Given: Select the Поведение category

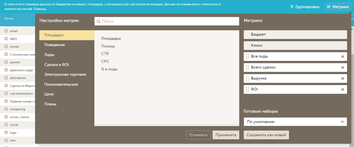Looking at the screenshot, I should point(54,45).
